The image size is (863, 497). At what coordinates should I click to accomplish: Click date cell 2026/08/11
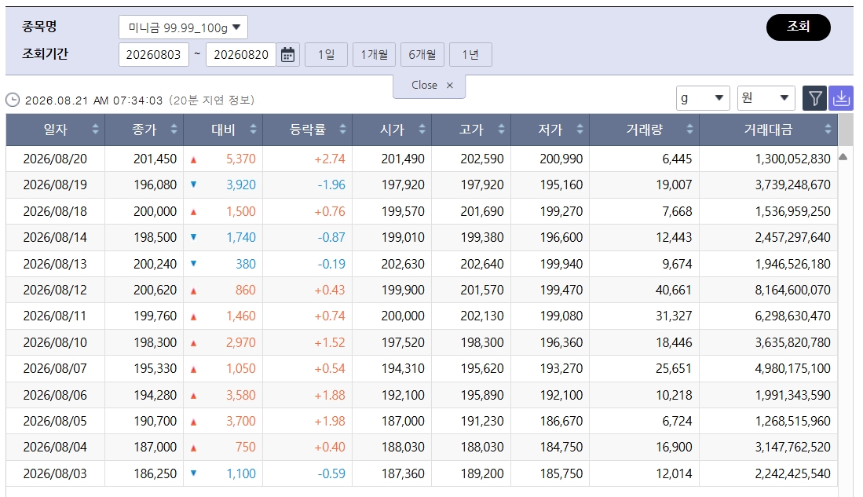[x=55, y=316]
